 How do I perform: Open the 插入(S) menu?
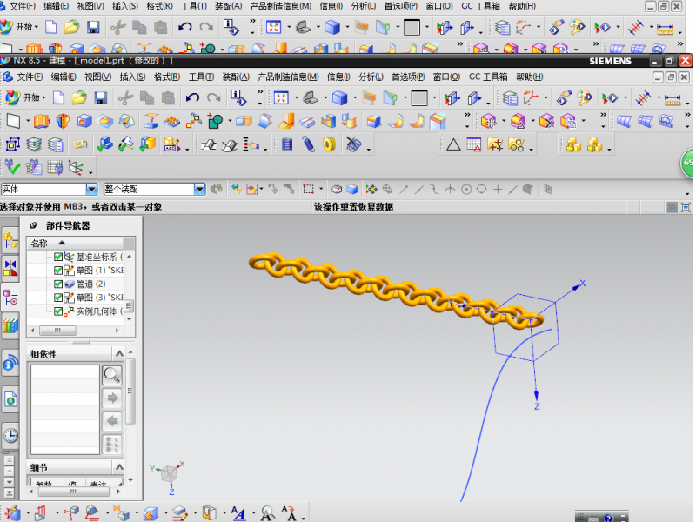tap(132, 77)
